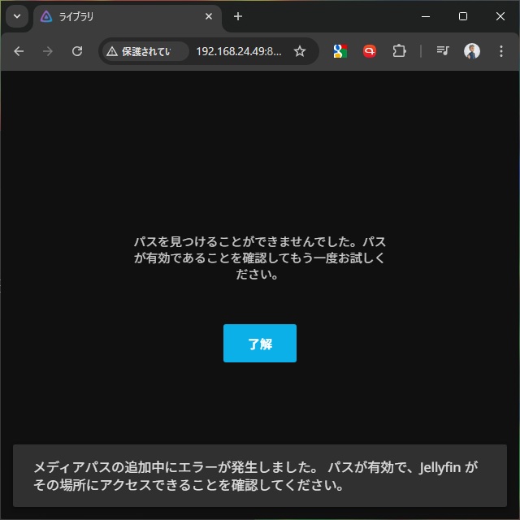Maximize the browser window
The width and height of the screenshot is (520, 520).
463,16
